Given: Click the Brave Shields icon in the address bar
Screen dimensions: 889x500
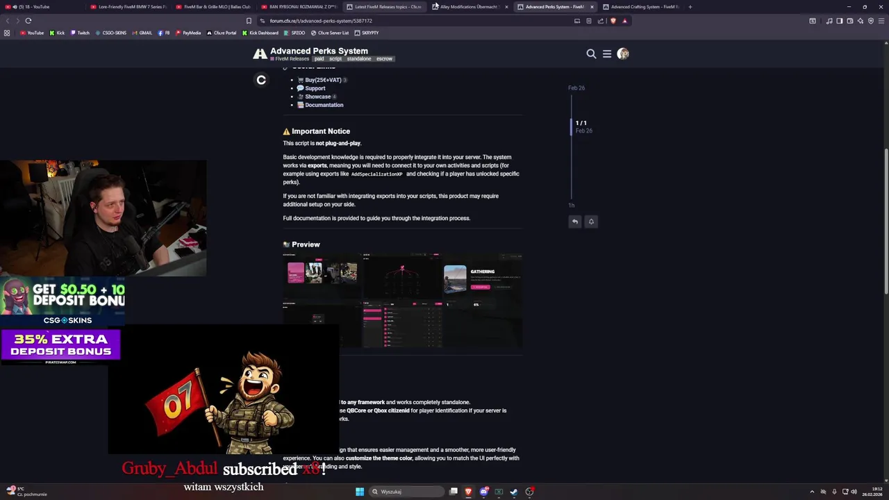Looking at the screenshot, I should click(613, 21).
